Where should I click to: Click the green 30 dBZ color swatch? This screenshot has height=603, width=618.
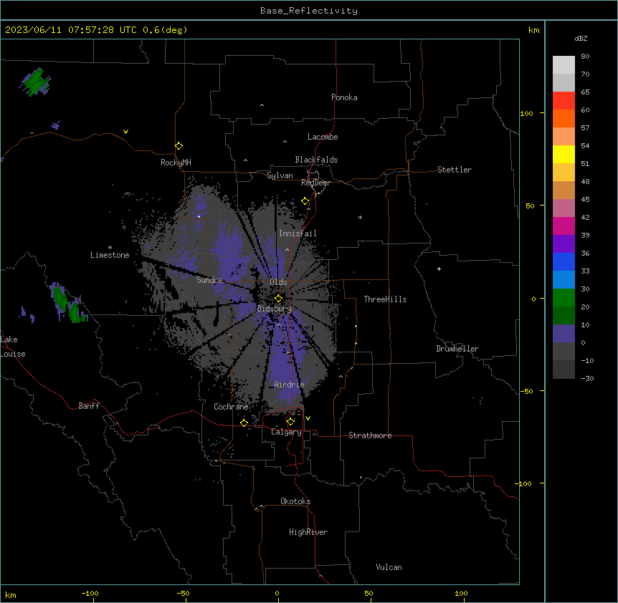pos(564,298)
